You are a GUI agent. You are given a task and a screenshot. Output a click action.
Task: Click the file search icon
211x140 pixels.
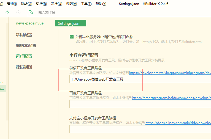click(x=31, y=12)
